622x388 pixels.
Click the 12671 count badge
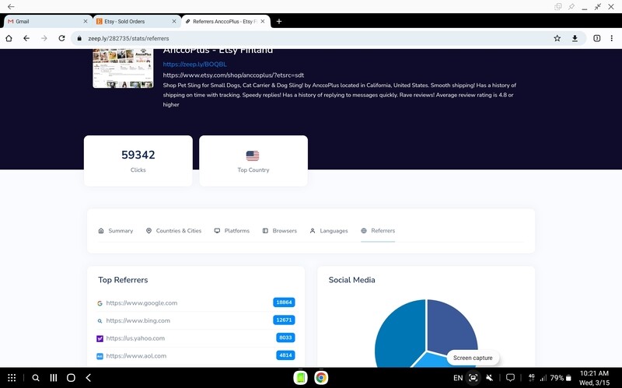coord(284,320)
